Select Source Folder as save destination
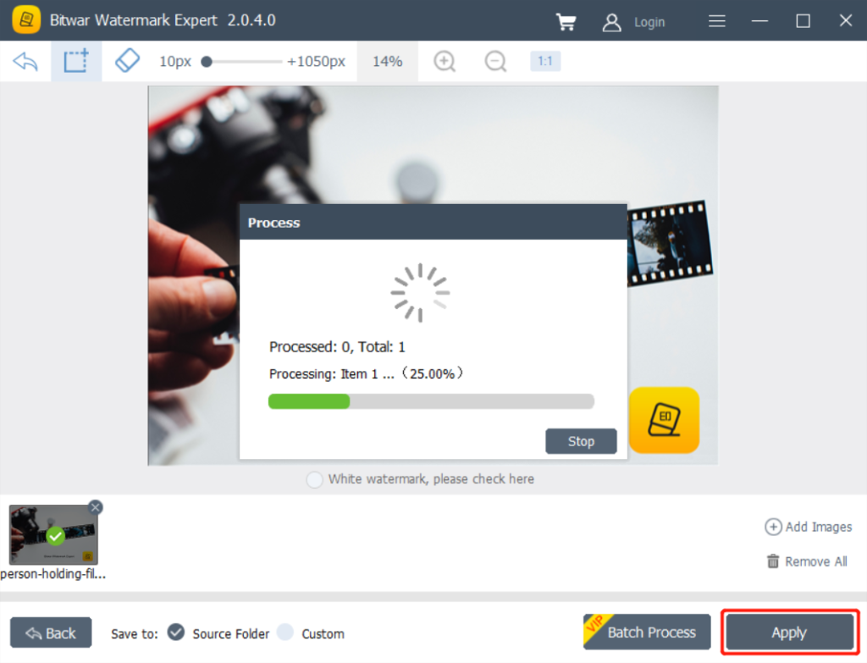The height and width of the screenshot is (663, 867). tap(176, 633)
